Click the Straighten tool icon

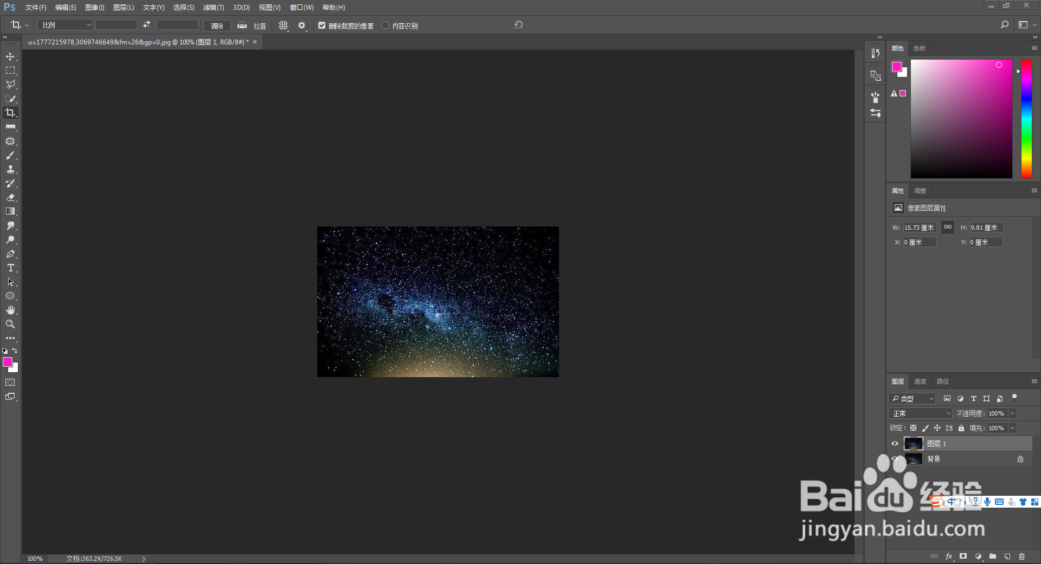pos(242,25)
